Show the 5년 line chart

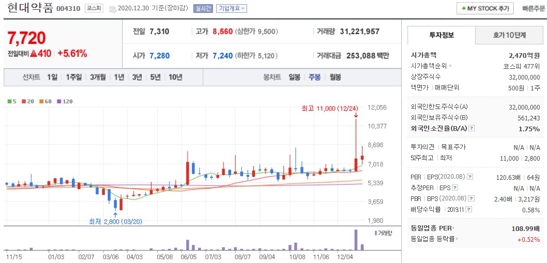click(155, 77)
